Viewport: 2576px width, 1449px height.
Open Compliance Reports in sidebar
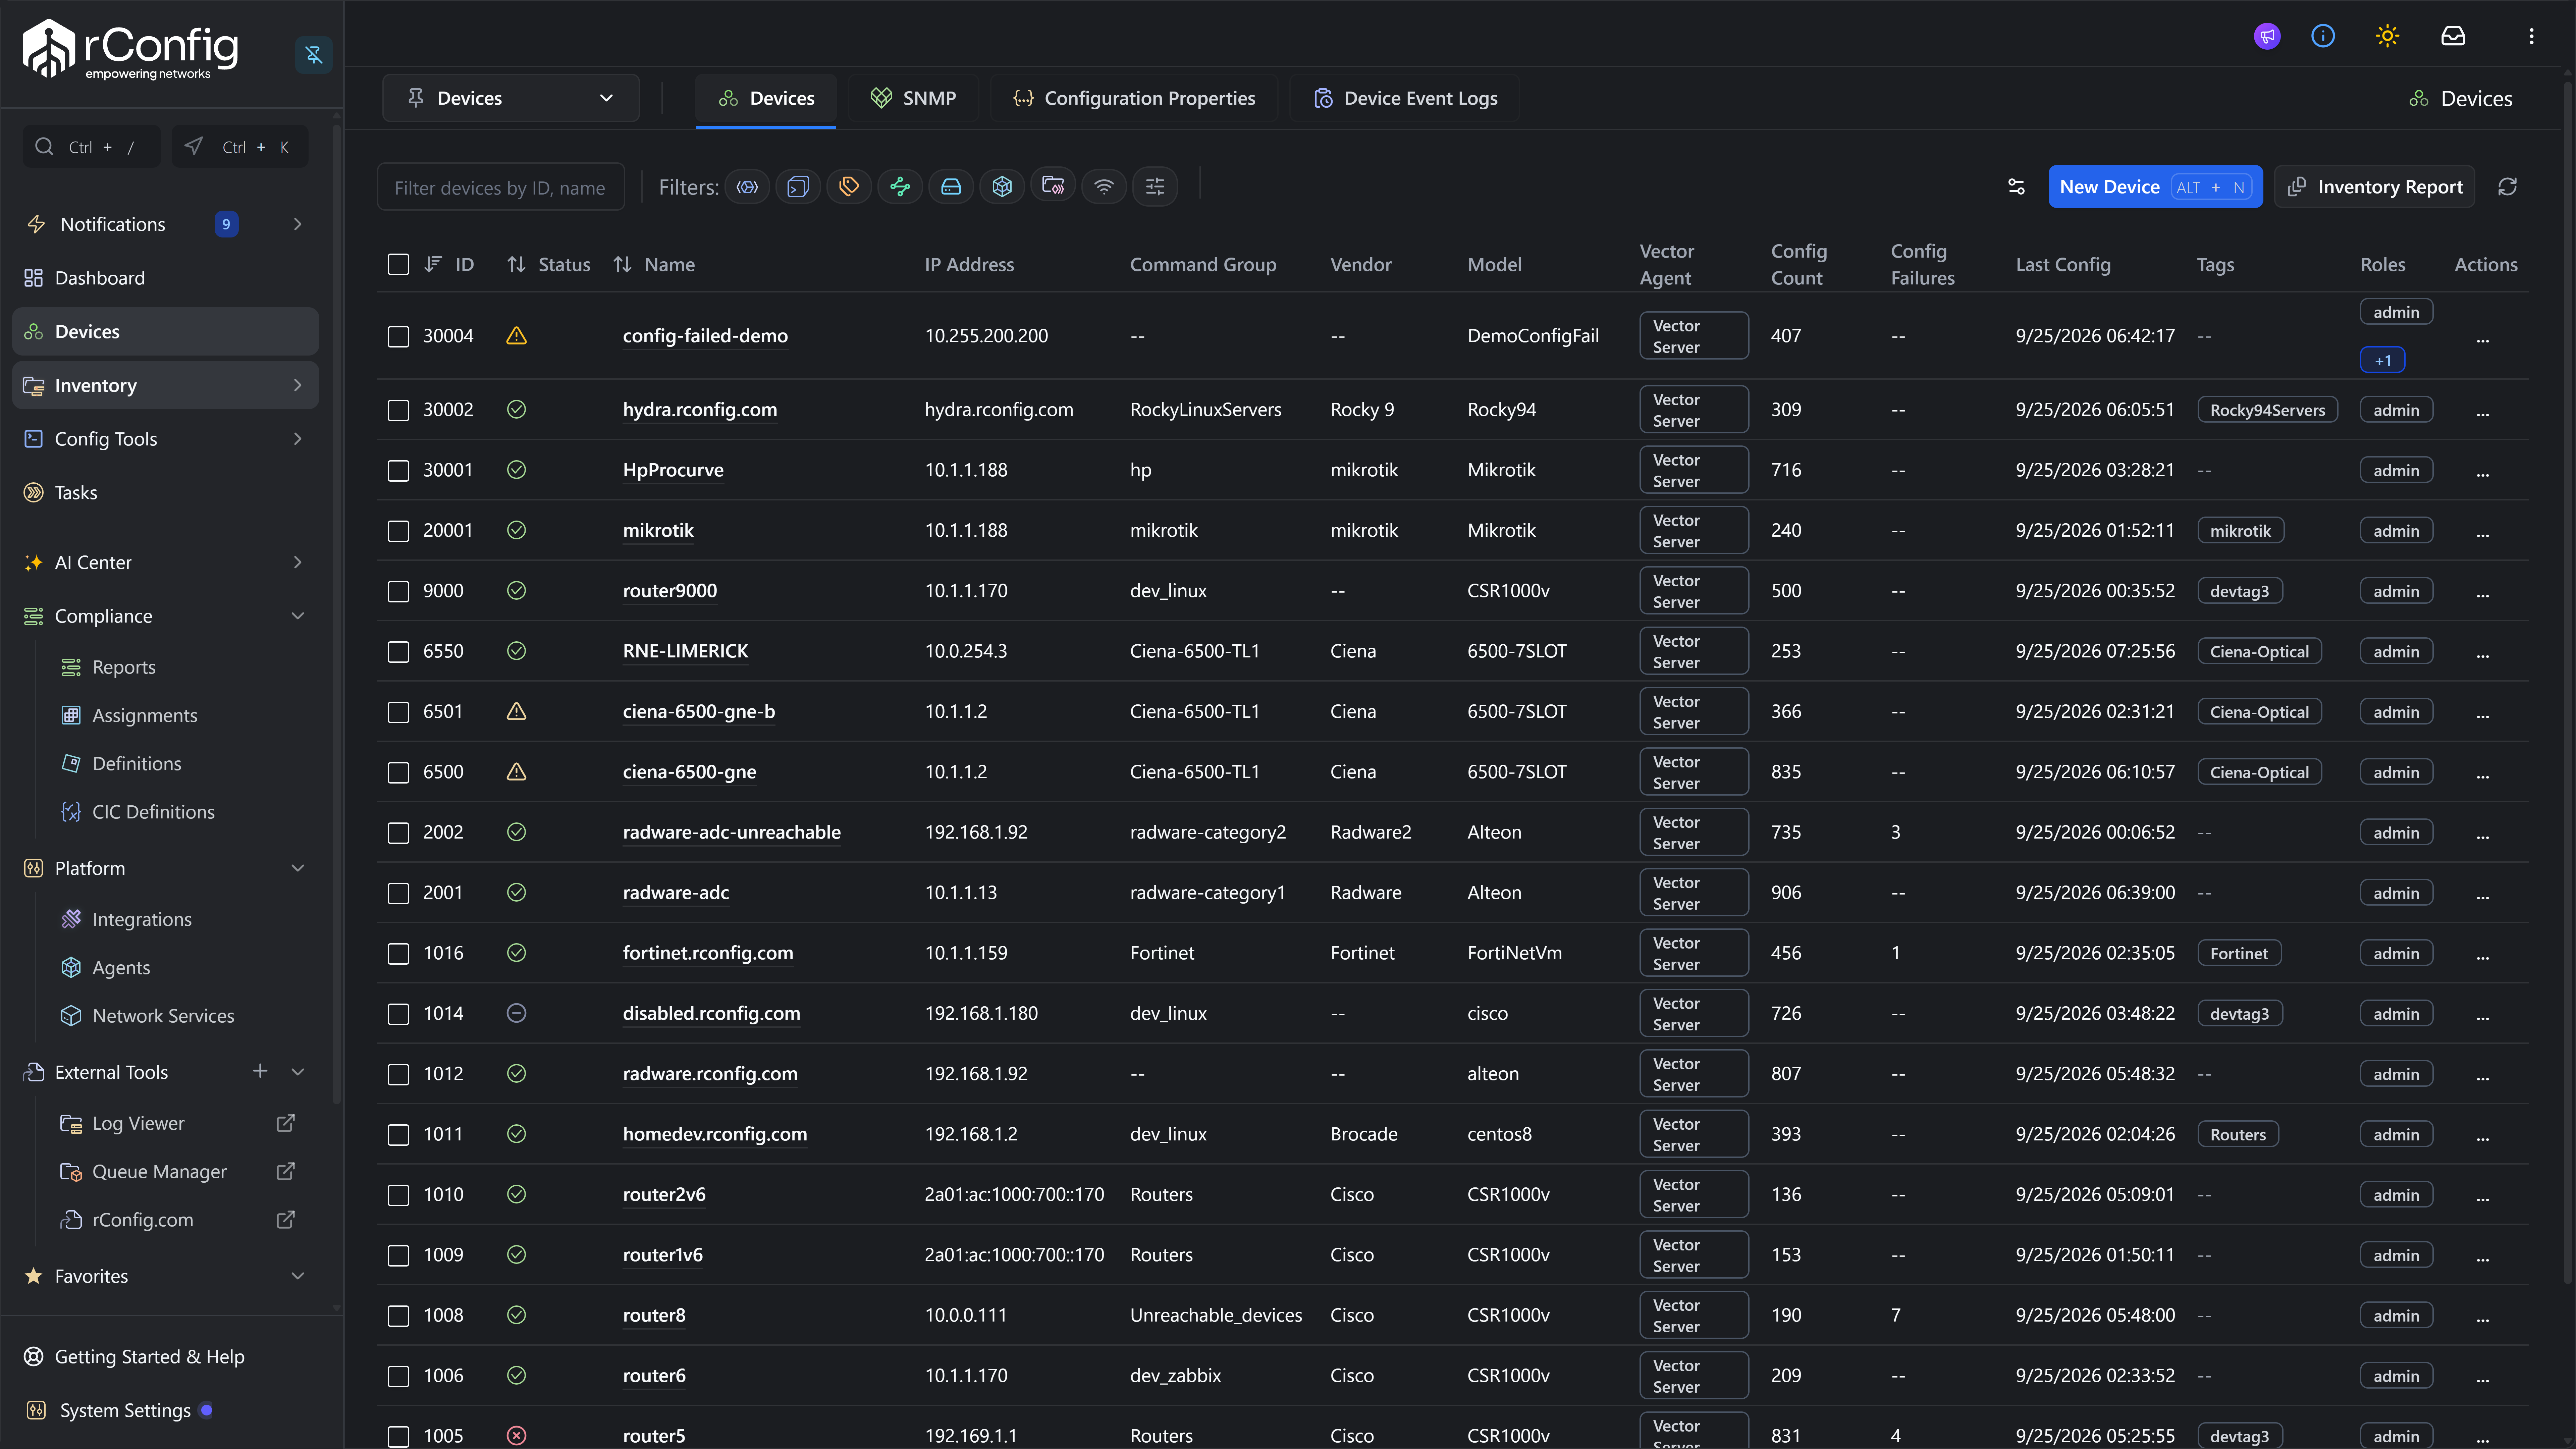(124, 667)
